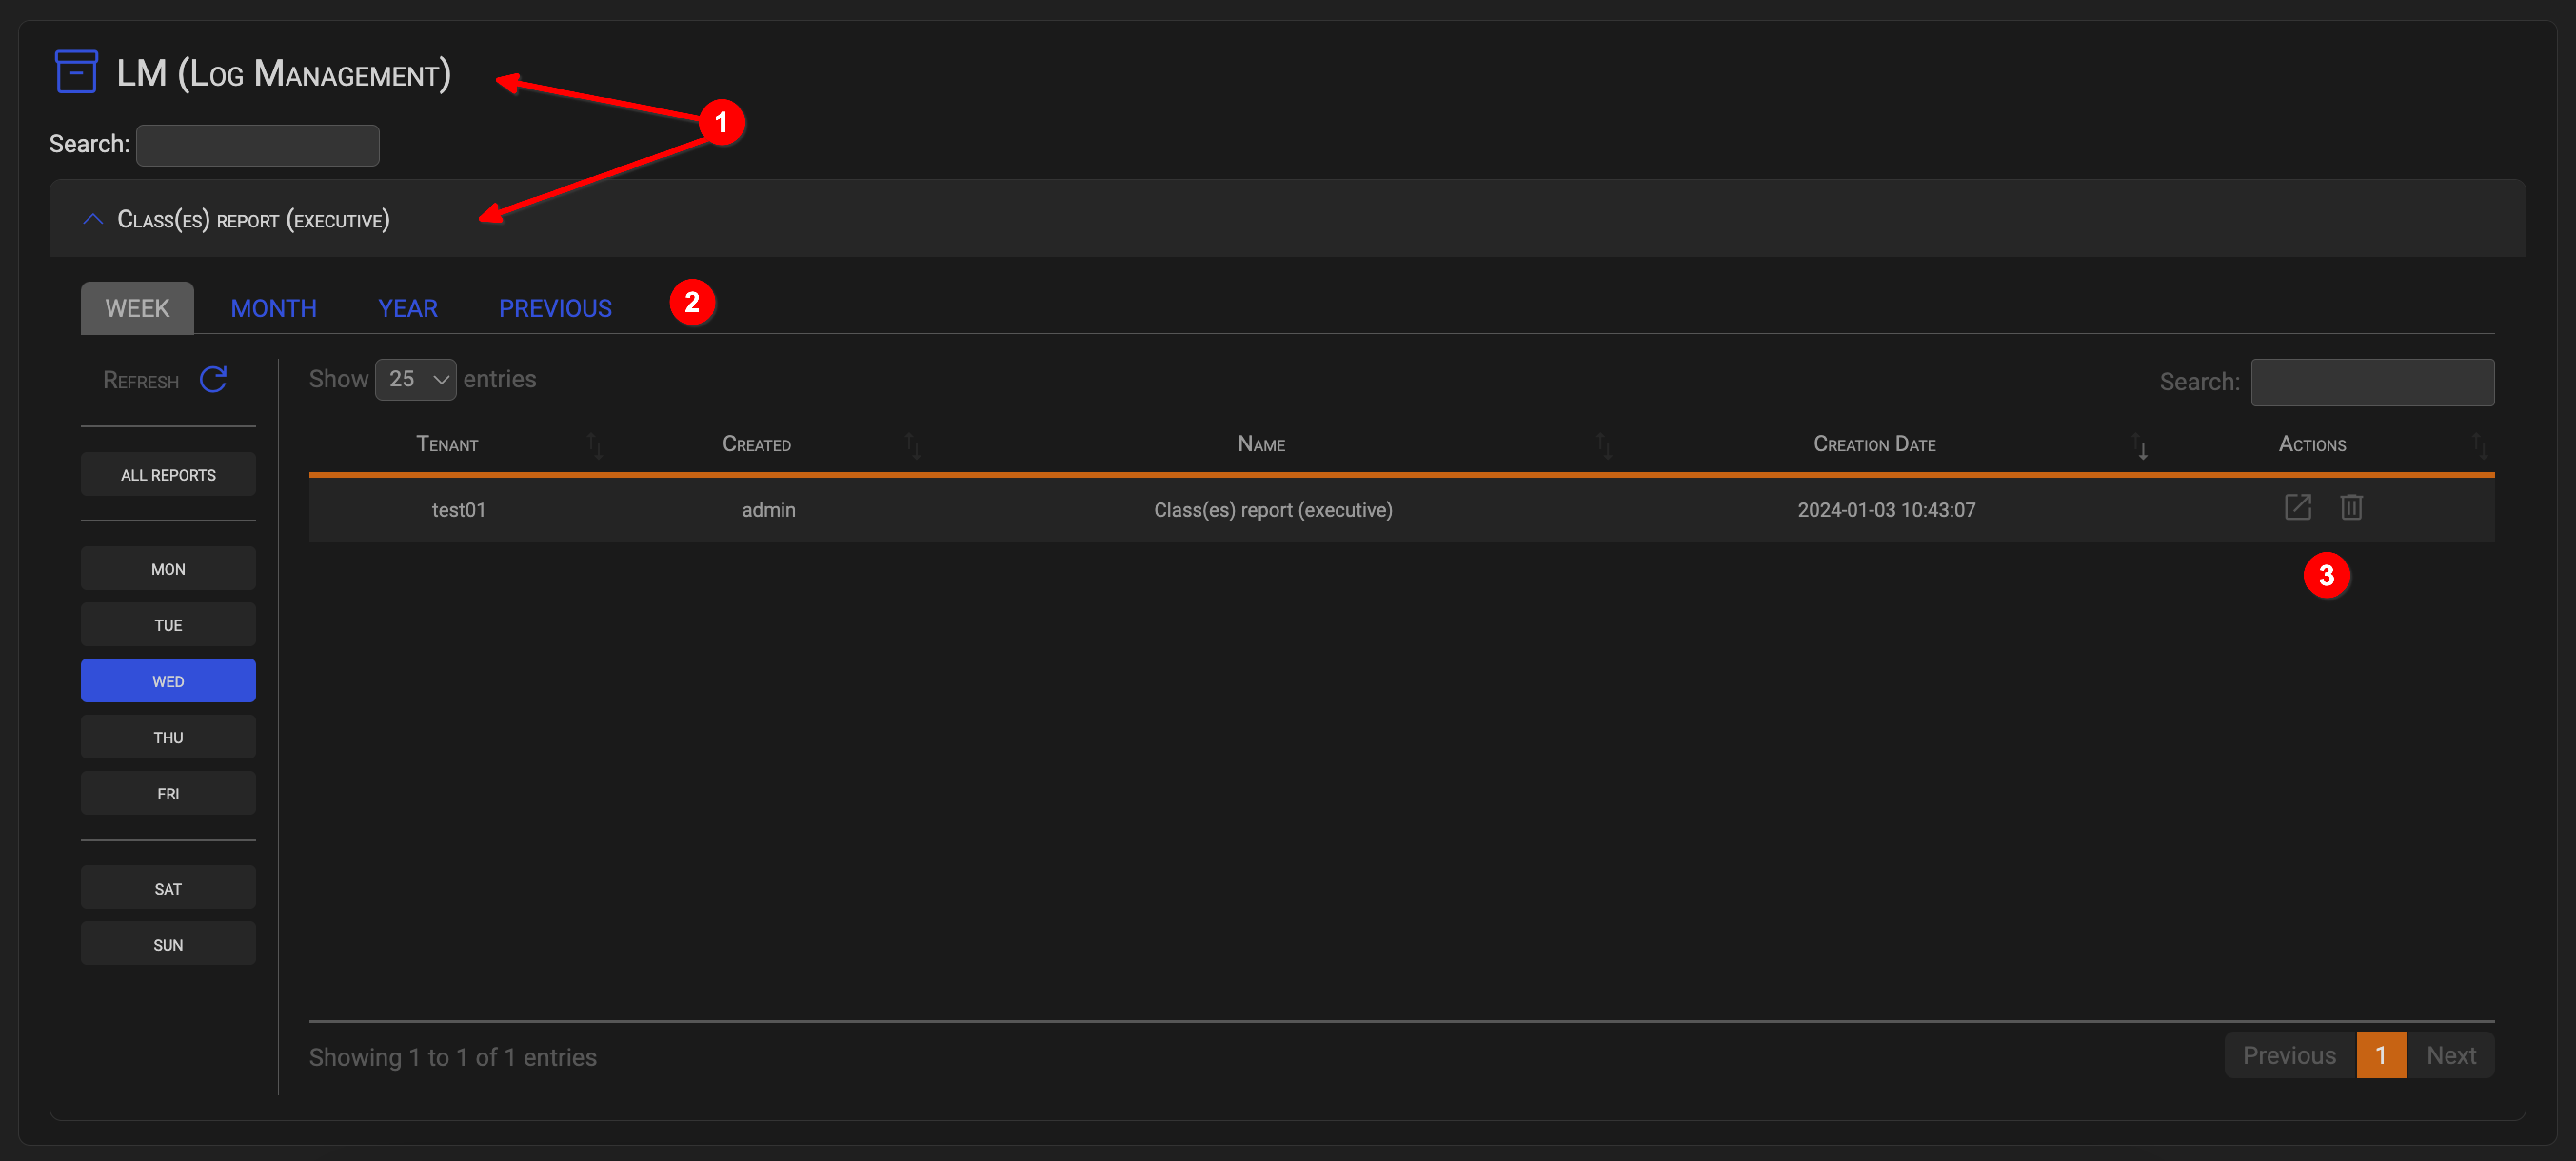Open the test01 report via open icon
Image resolution: width=2576 pixels, height=1161 pixels.
[2297, 507]
